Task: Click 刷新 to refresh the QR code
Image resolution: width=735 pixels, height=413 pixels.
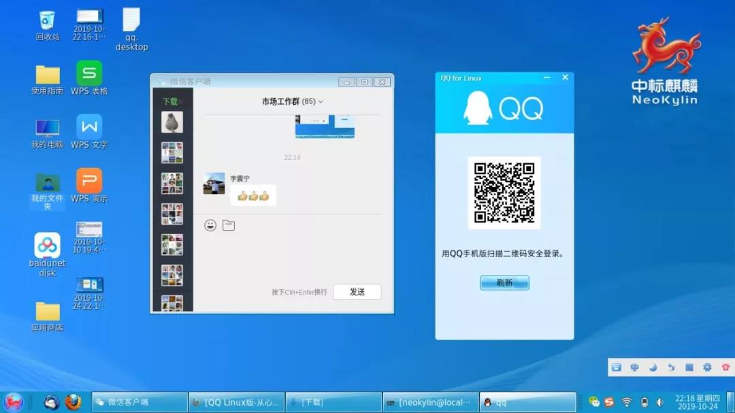Action: (x=504, y=282)
